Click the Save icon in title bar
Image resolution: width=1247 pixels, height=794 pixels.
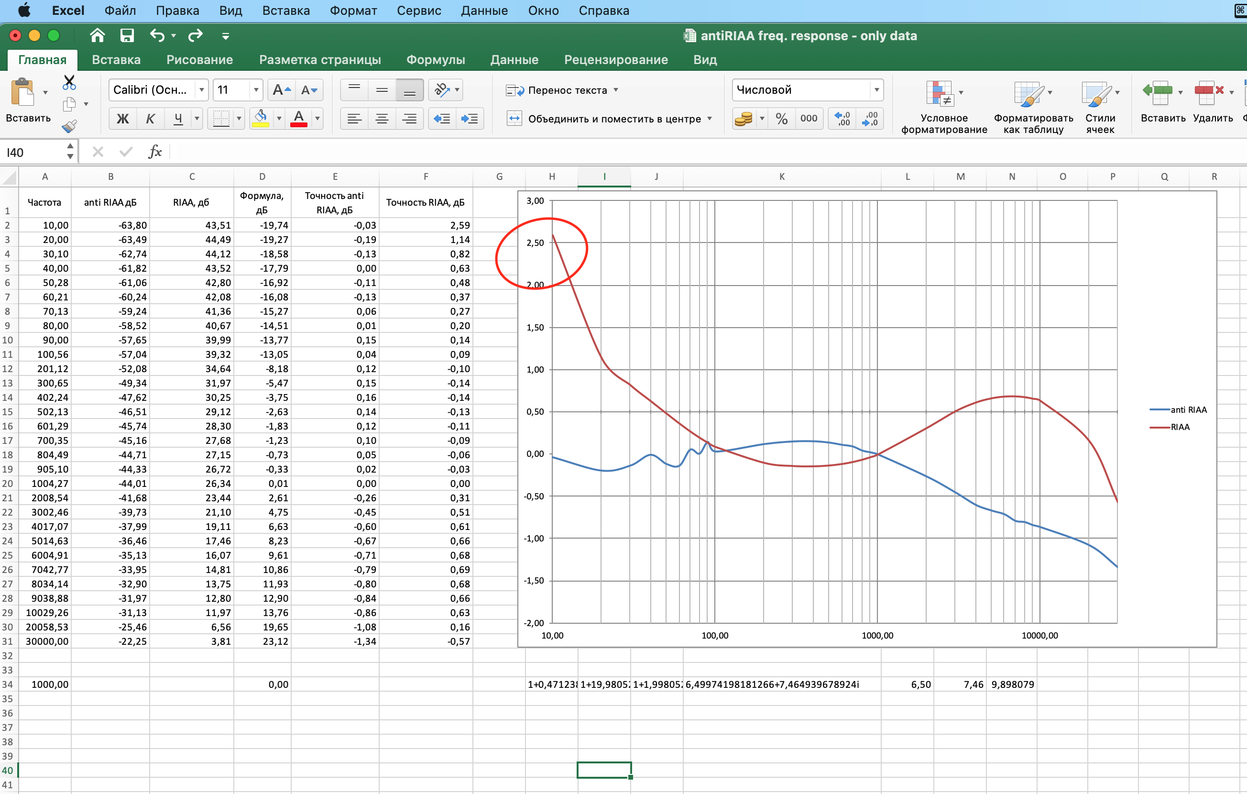(x=127, y=35)
